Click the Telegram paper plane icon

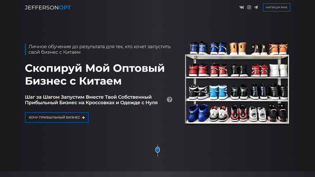click(x=256, y=7)
